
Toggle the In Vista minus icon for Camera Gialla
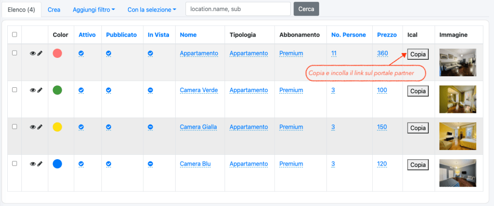point(150,127)
